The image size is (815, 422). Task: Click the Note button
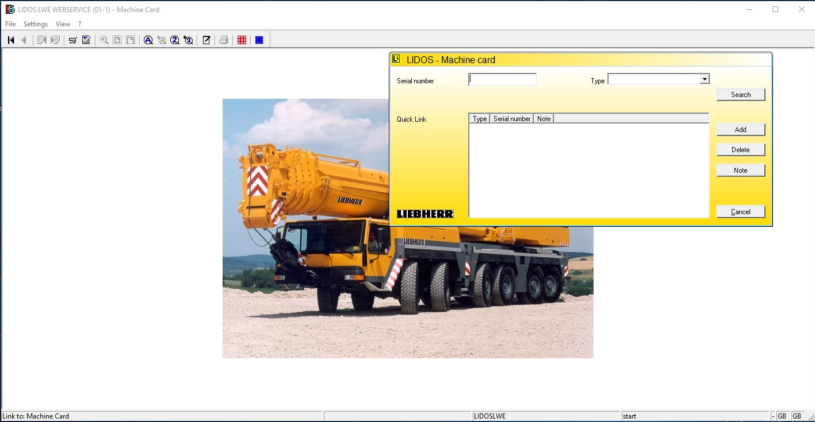click(741, 171)
